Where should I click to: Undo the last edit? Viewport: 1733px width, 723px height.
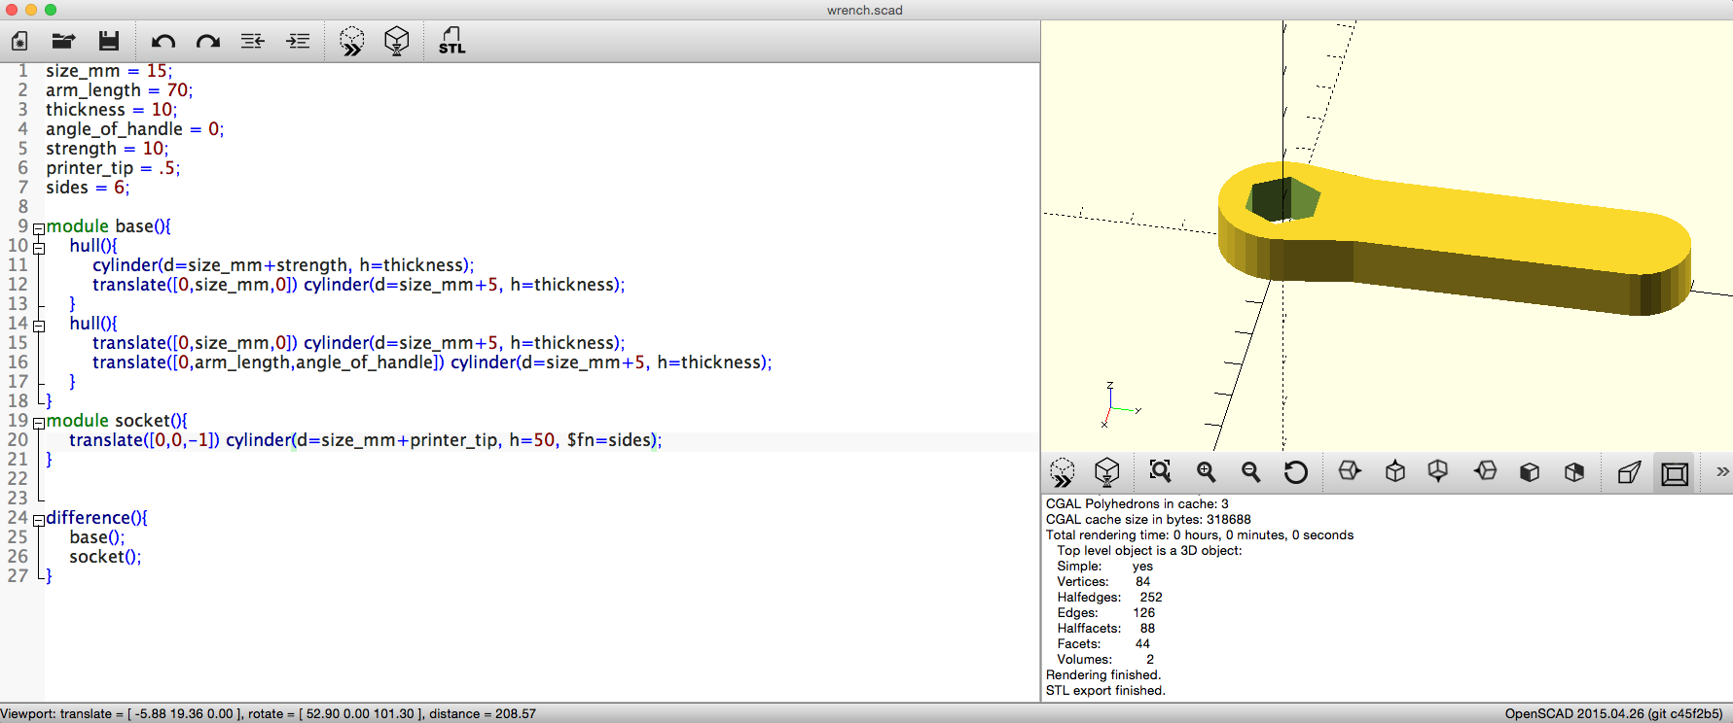click(x=162, y=41)
